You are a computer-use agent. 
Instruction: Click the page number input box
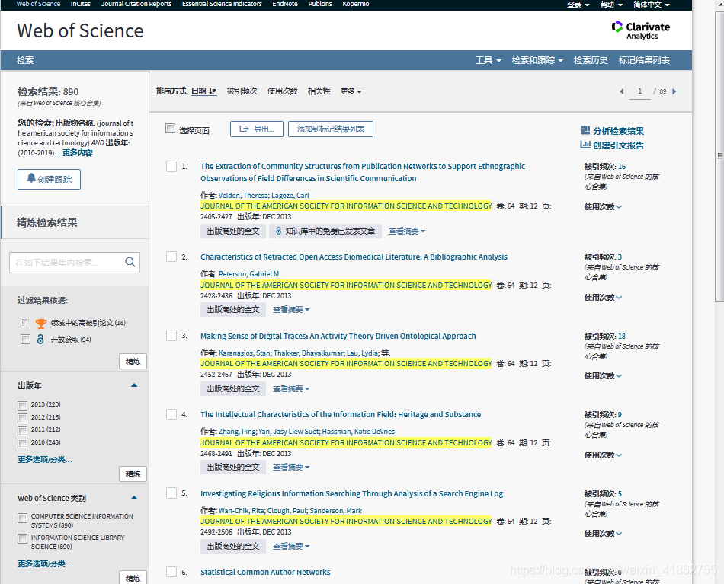[x=640, y=91]
